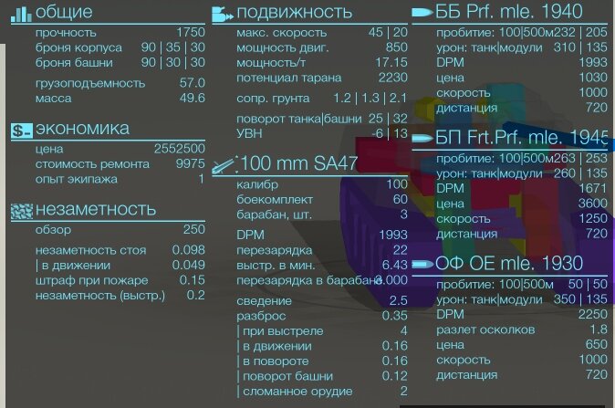Click the БП shell DPM value 1671
This screenshot has width=615, height=408.
click(593, 188)
